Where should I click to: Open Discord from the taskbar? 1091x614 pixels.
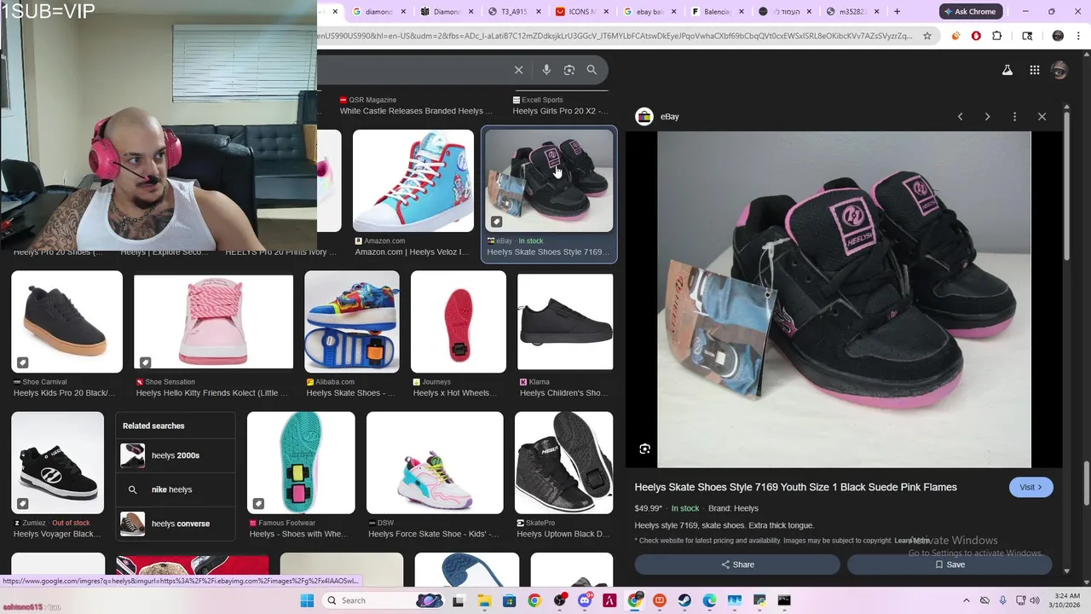pyautogui.click(x=585, y=600)
